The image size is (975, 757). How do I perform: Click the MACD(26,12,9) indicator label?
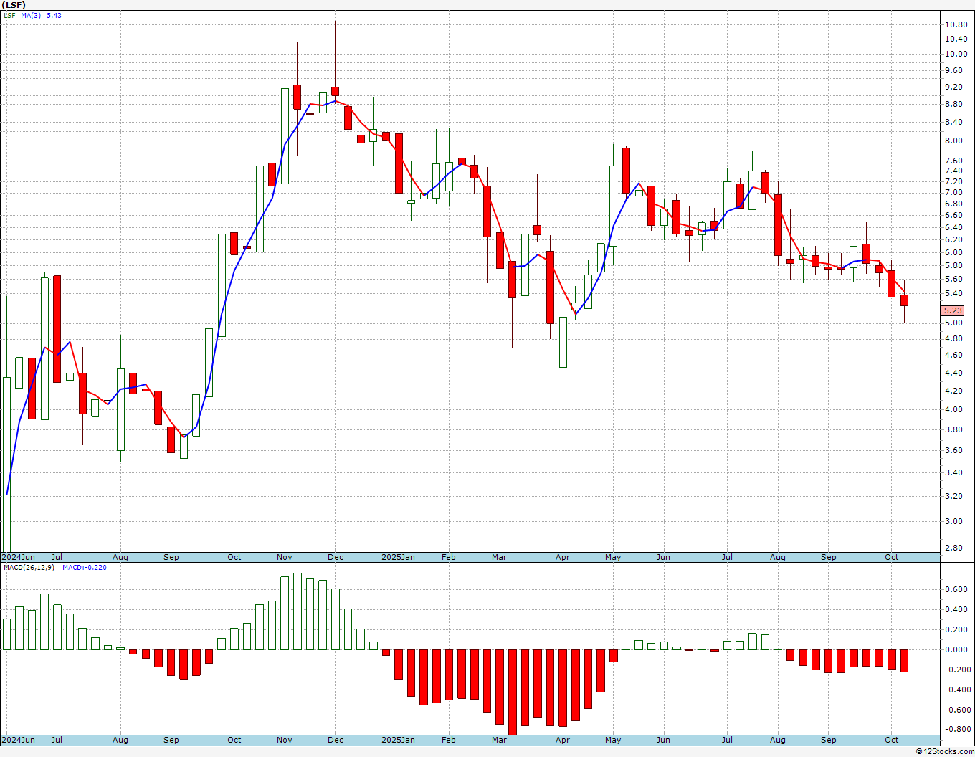click(x=29, y=567)
